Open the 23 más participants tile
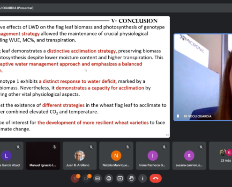This screenshot has height=187, width=232. (x=221, y=156)
